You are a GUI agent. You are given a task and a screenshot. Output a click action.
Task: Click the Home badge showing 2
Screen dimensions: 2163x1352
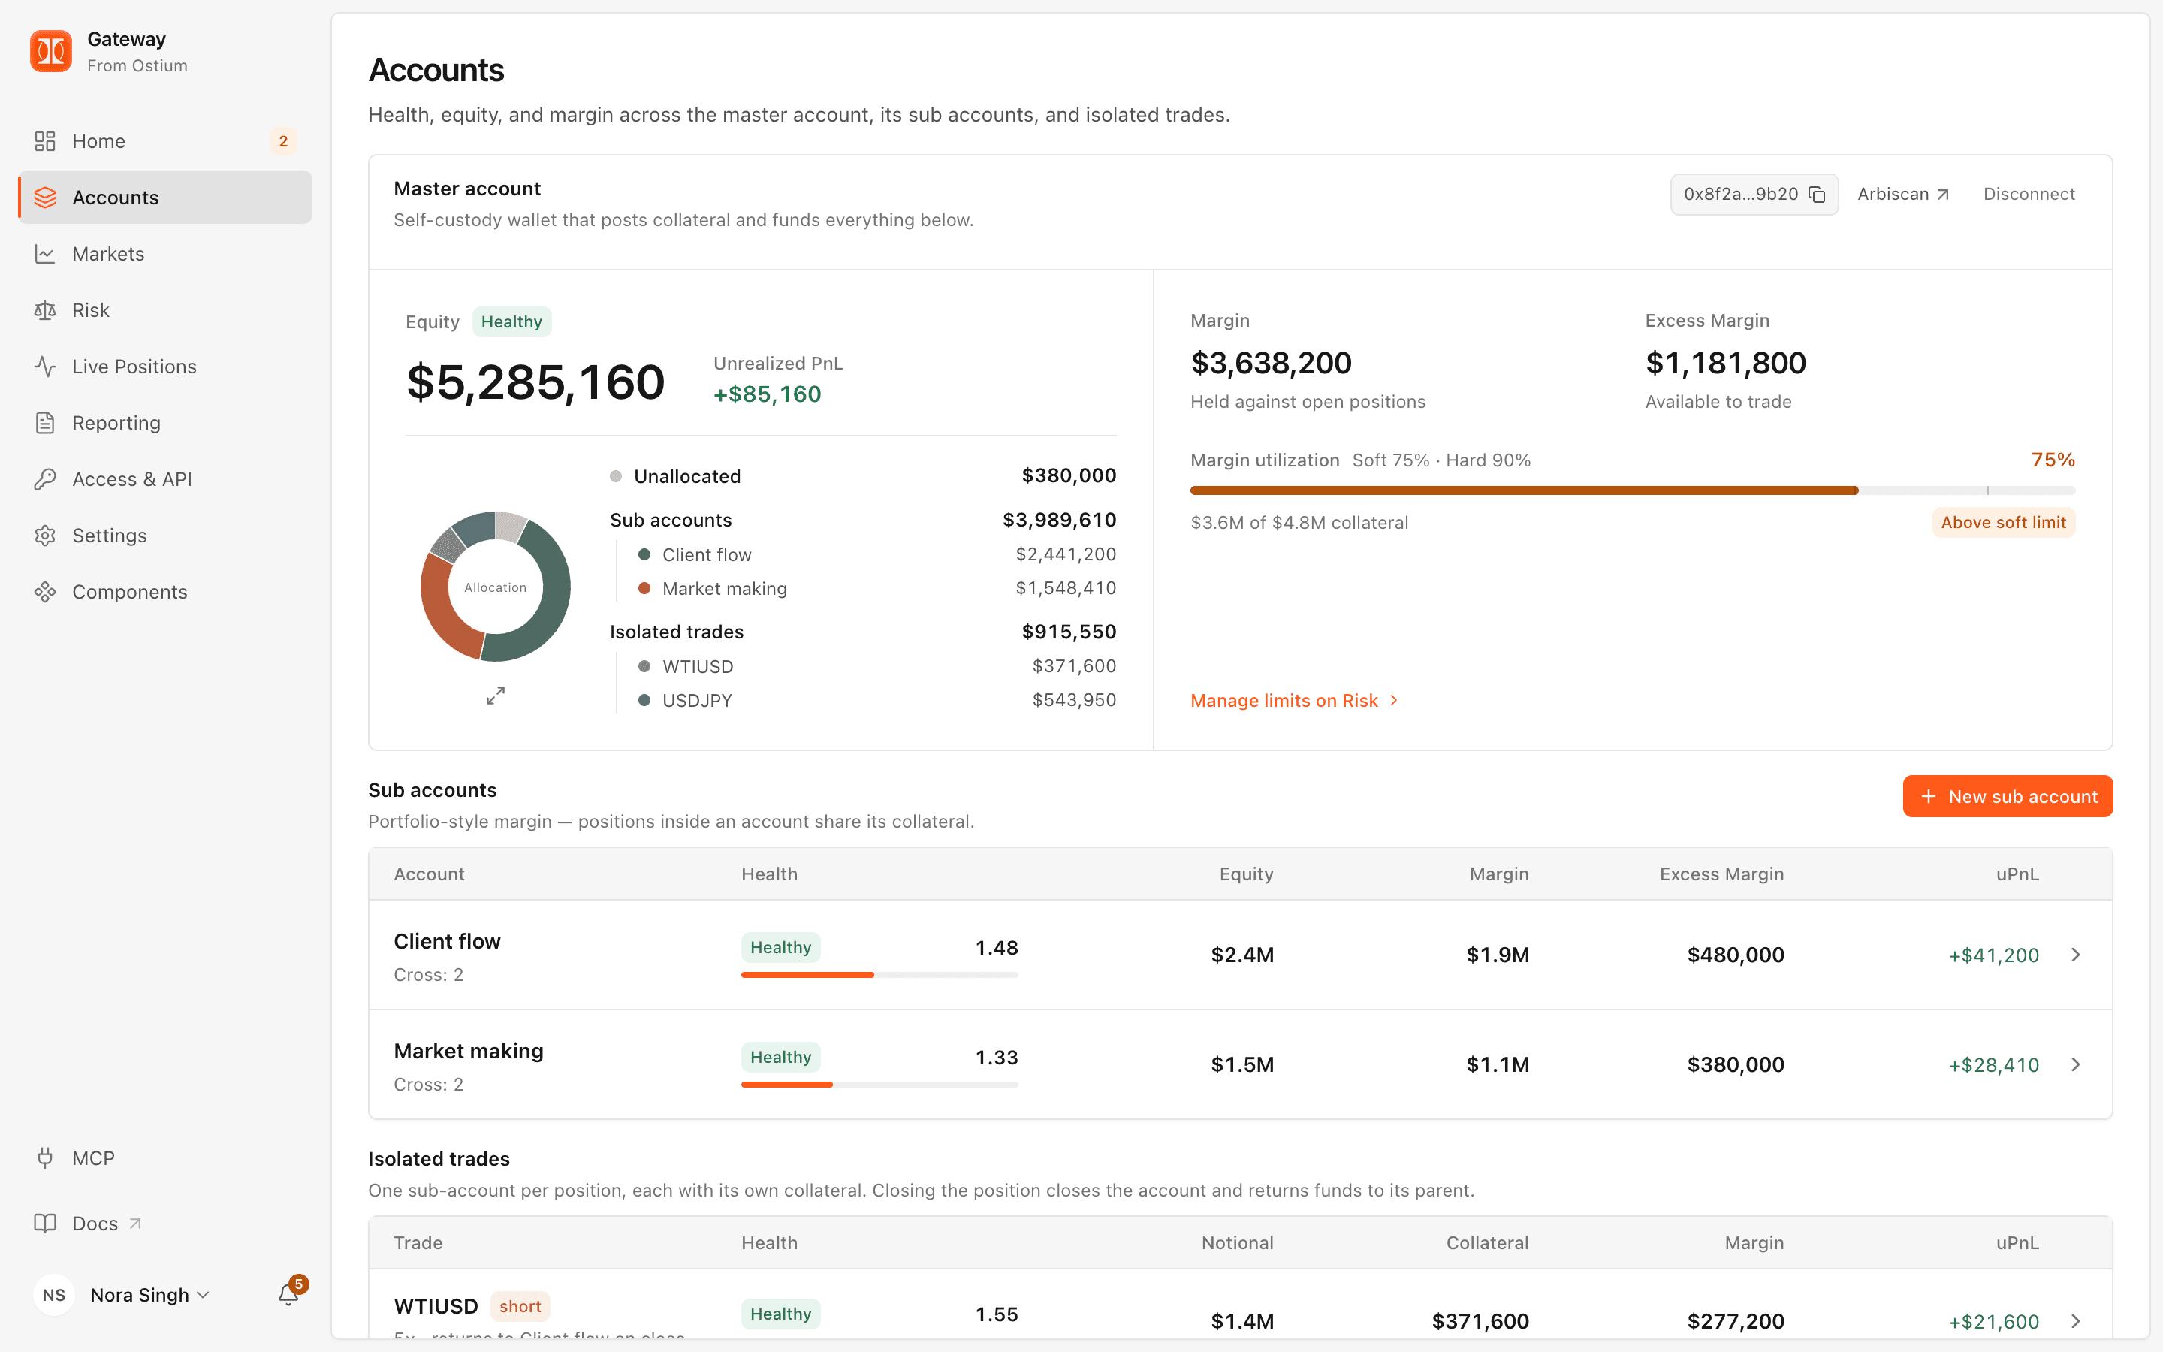[x=283, y=141]
